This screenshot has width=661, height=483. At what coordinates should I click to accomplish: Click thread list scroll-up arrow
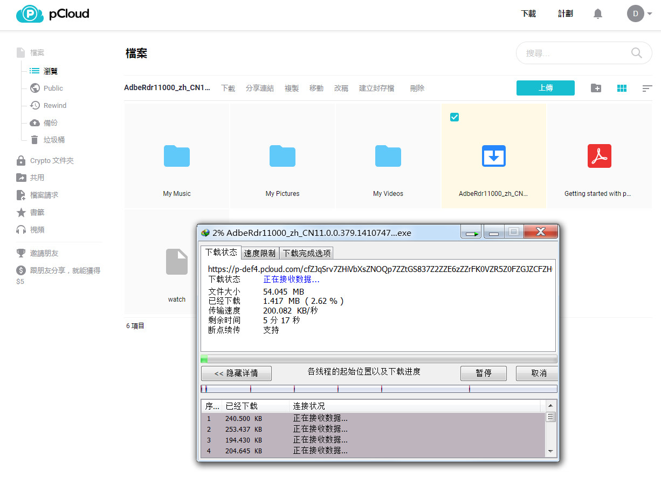tap(550, 405)
